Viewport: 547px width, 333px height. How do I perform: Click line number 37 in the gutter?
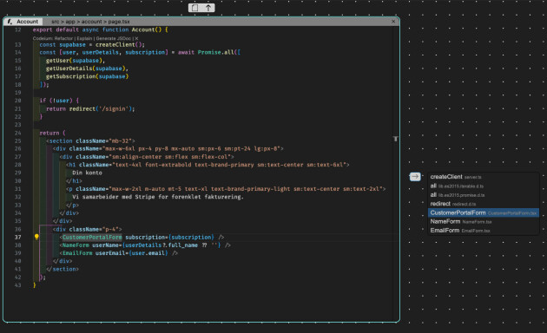17,238
